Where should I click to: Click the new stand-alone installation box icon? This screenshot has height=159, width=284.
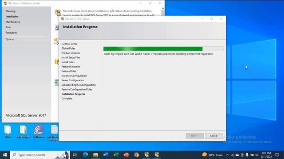click(x=58, y=13)
